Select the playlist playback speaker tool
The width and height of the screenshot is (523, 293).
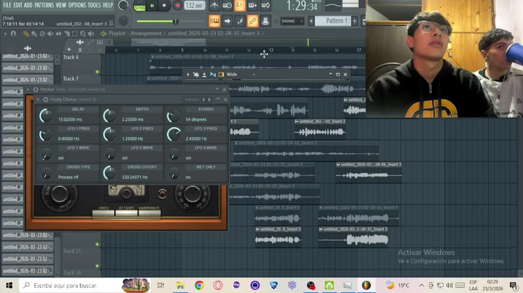click(x=91, y=34)
